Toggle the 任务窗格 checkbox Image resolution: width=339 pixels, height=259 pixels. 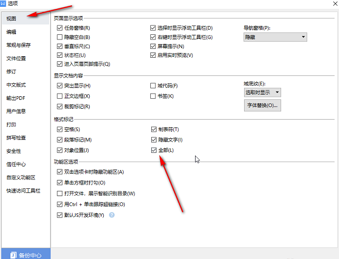coord(60,28)
